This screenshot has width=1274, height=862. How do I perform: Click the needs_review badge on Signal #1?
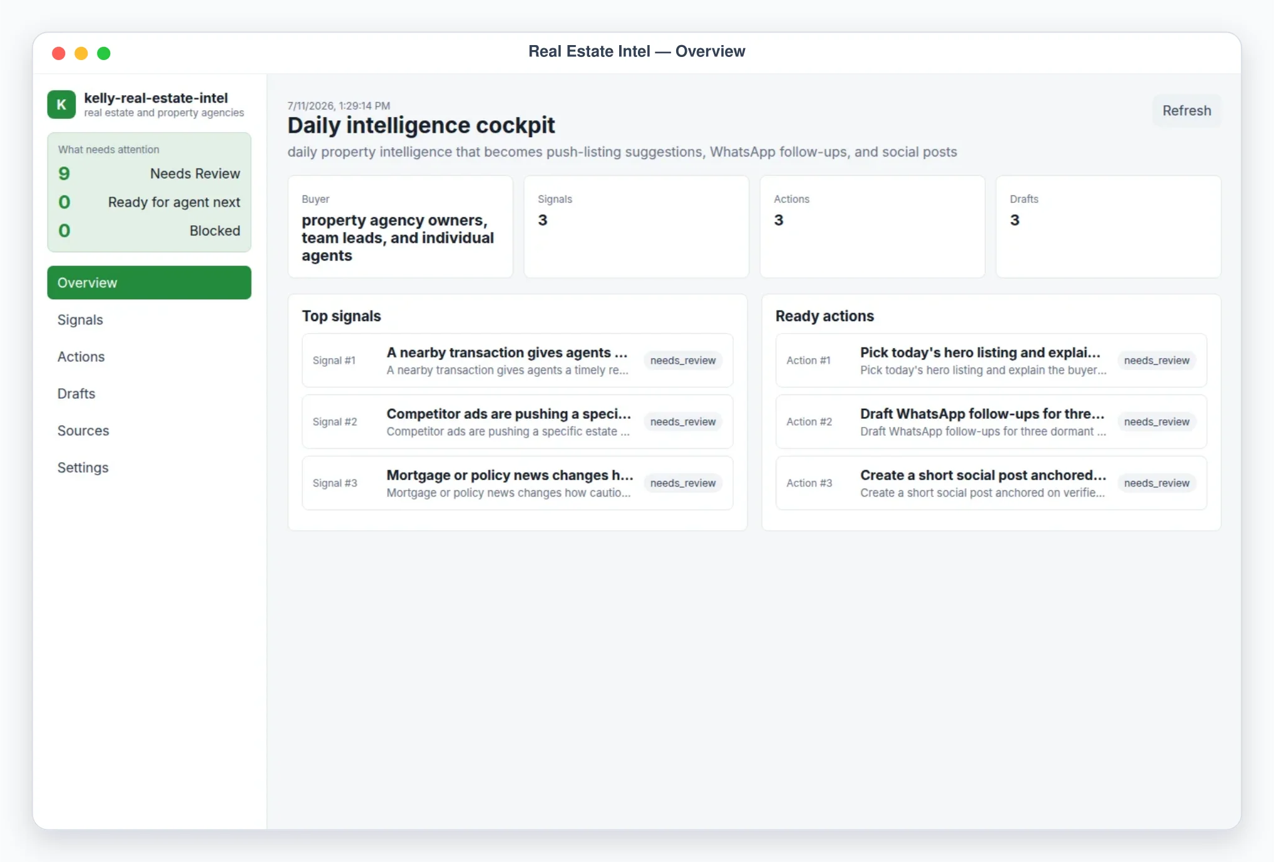click(682, 361)
